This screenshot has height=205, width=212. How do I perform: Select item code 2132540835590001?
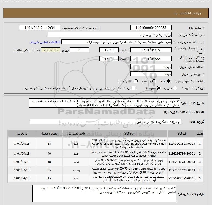pos(182,178)
